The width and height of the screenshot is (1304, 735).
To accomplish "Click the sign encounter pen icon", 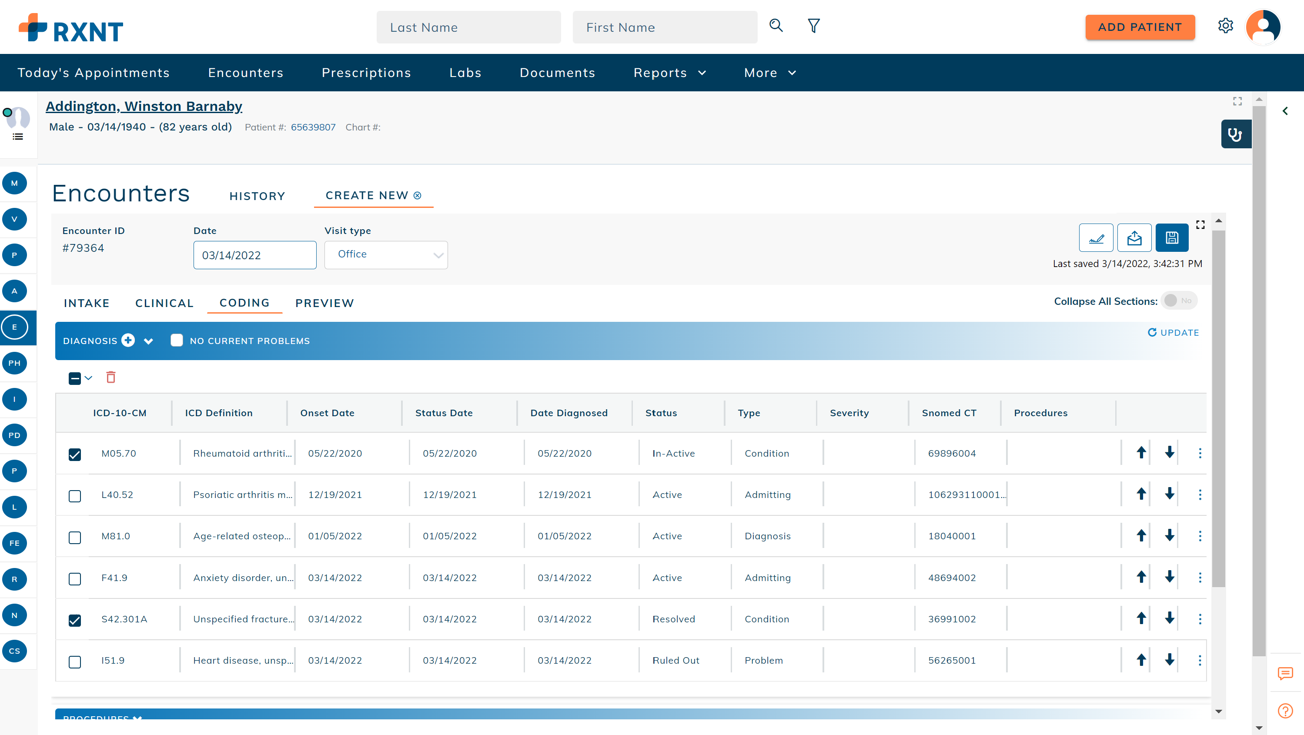I will point(1096,238).
